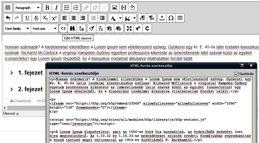Toggle the Sortörés word wrap checkbox
Screen dimensions: 259x143
[237, 74]
